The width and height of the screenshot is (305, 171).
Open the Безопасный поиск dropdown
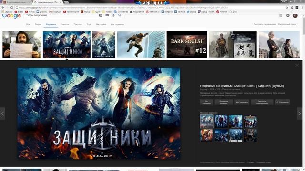288,24
